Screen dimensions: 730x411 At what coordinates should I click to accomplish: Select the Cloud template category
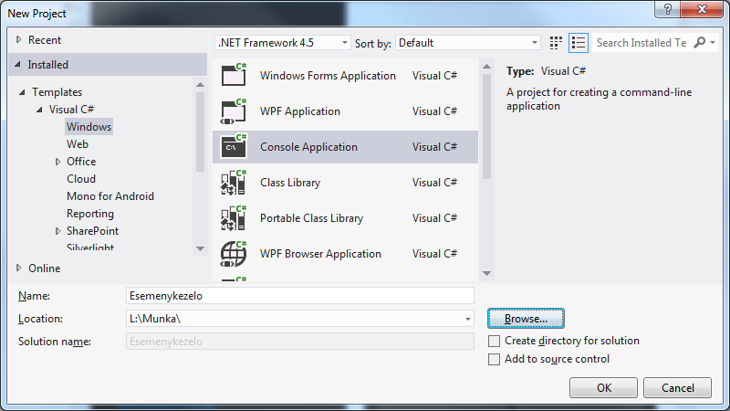81,179
